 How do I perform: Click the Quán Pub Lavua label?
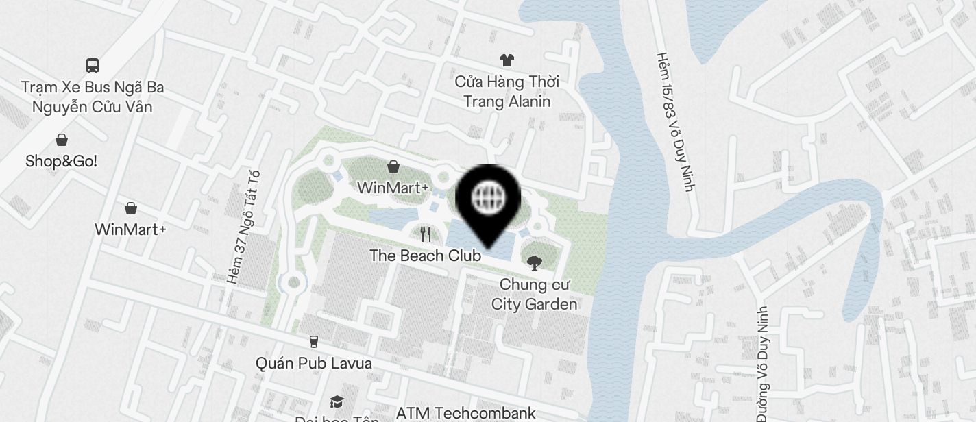pos(314,363)
